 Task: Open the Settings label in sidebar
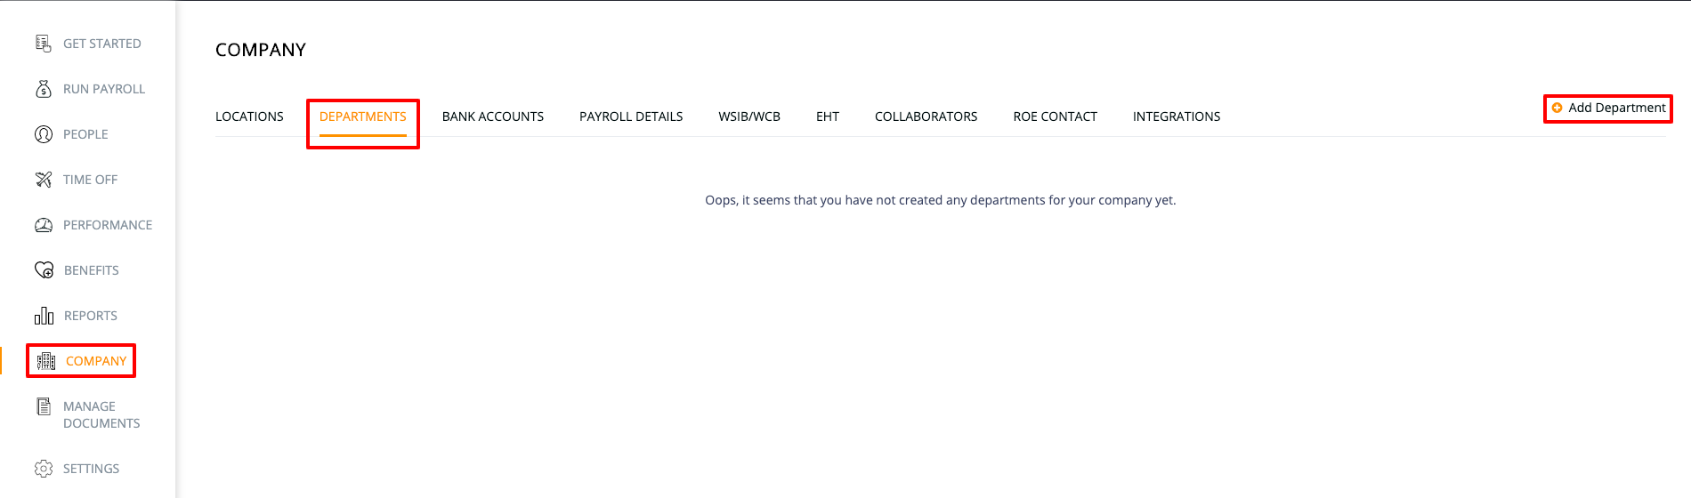coord(91,469)
